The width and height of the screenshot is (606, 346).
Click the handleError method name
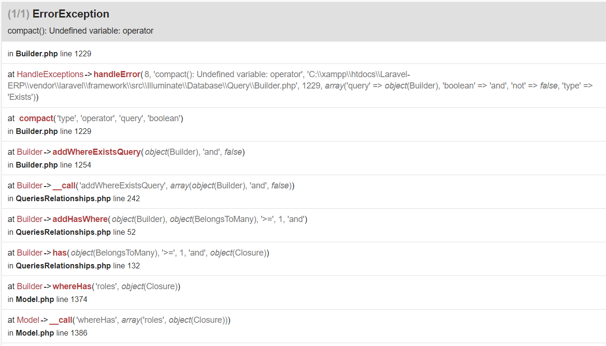117,74
